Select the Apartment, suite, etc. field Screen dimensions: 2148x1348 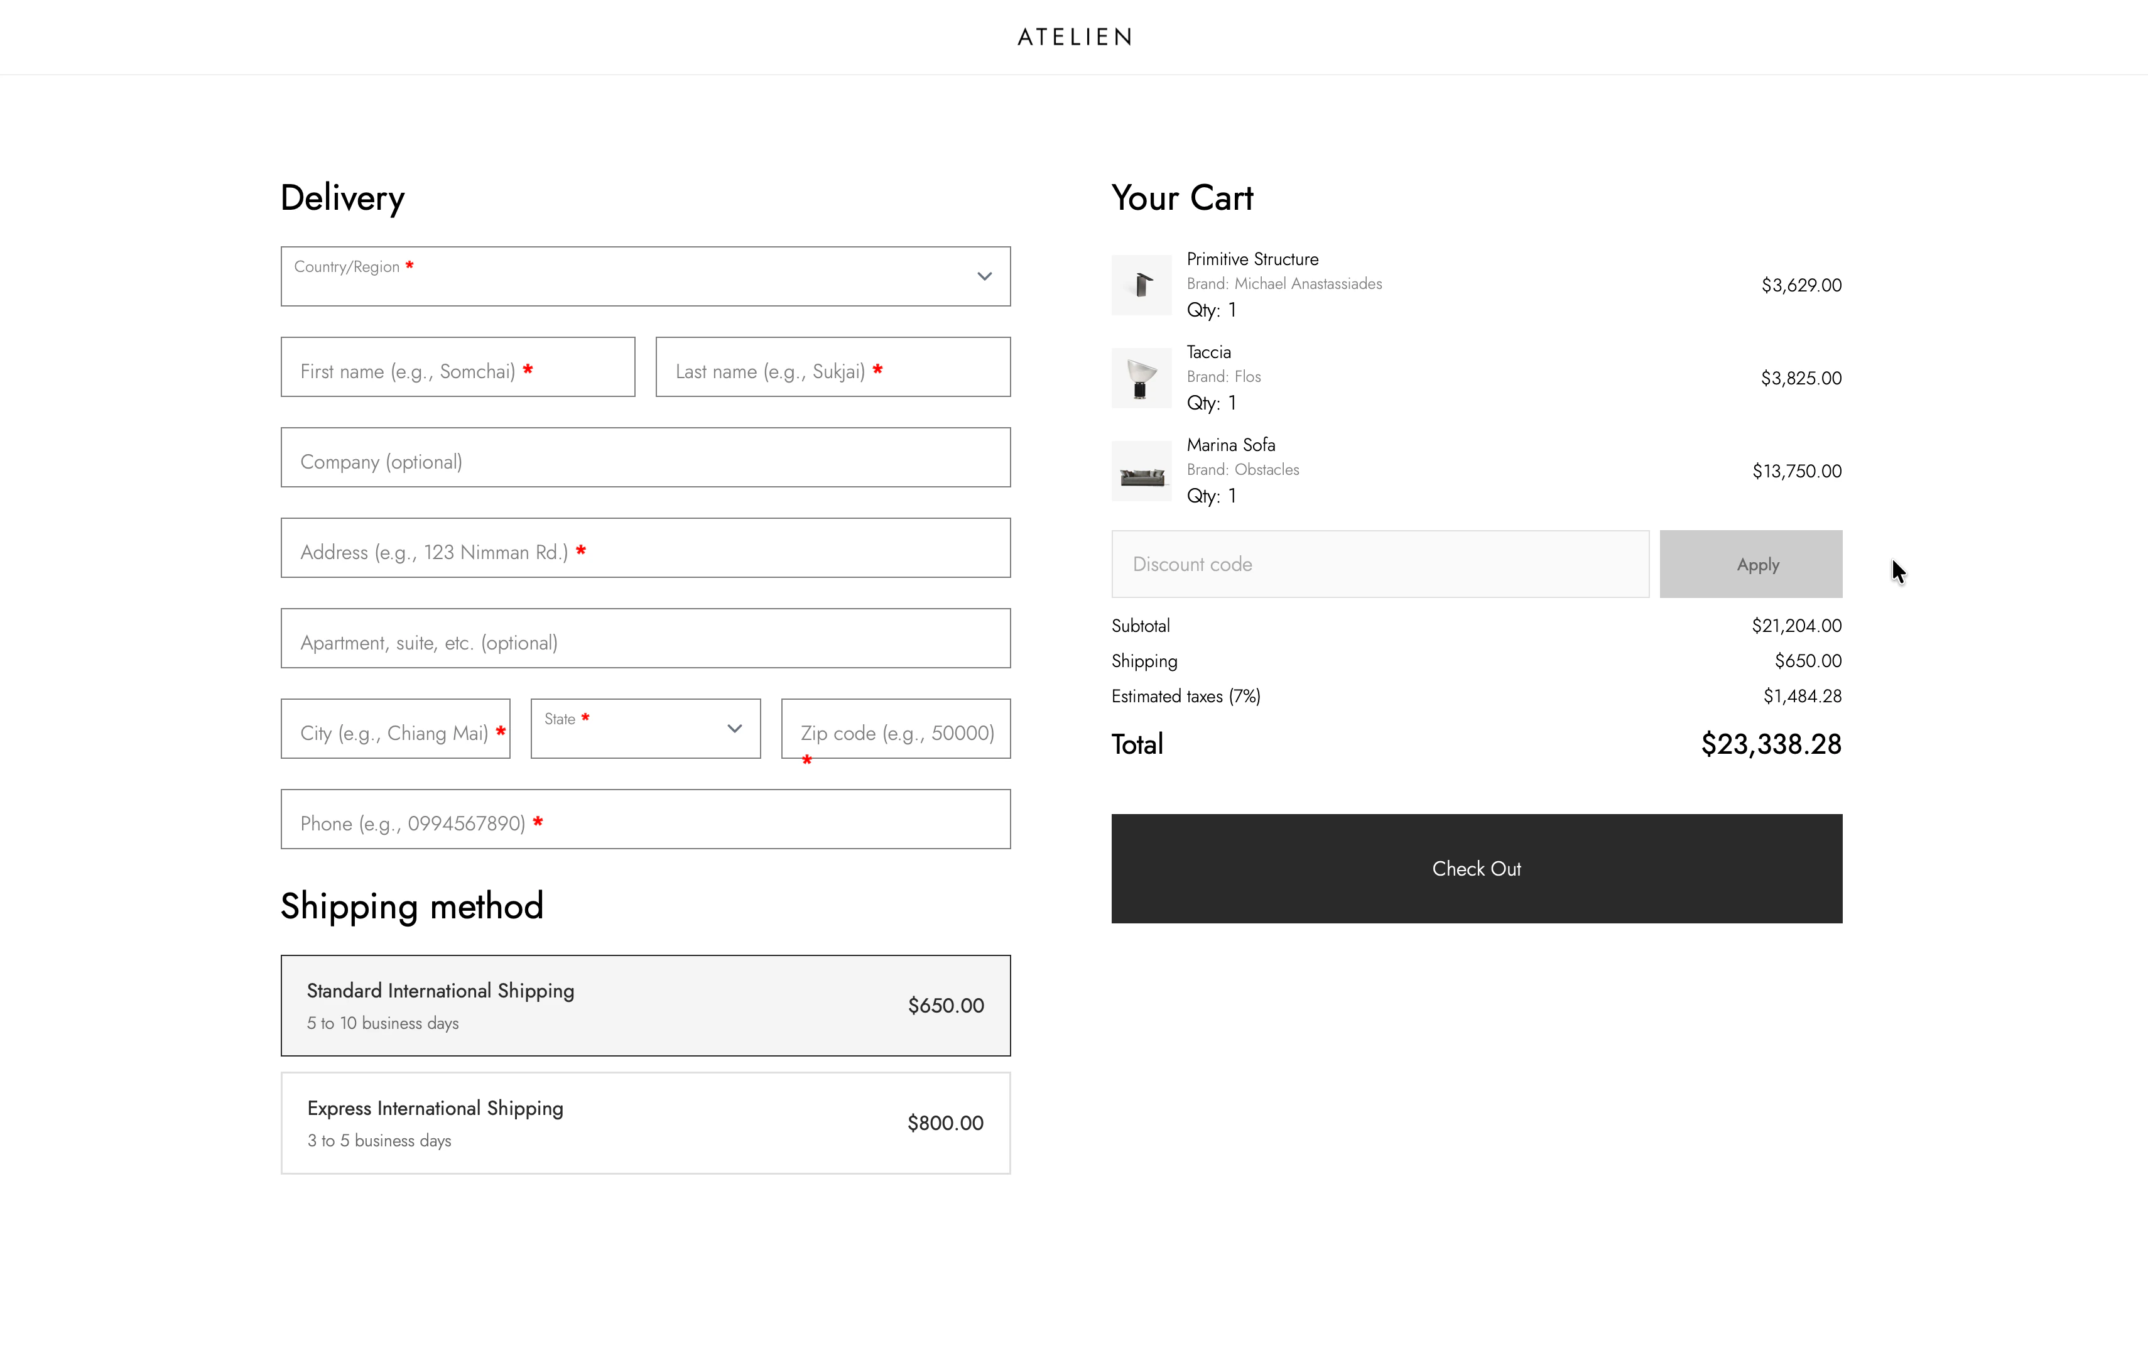645,638
